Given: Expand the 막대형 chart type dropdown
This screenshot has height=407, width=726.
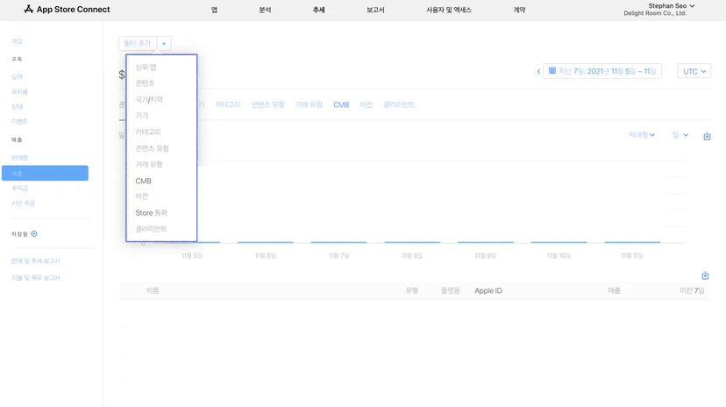Looking at the screenshot, I should 641,135.
